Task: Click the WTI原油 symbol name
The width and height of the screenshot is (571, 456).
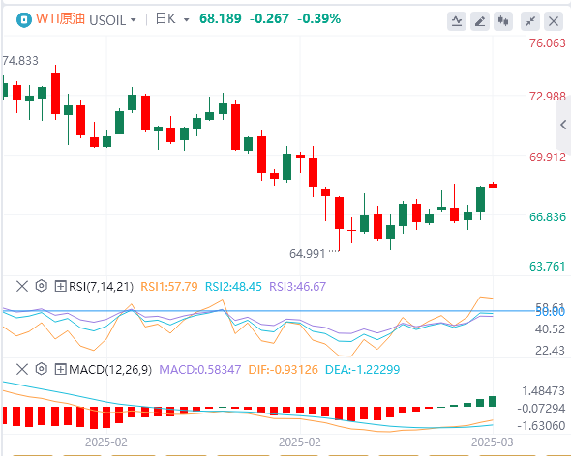Action: click(60, 18)
